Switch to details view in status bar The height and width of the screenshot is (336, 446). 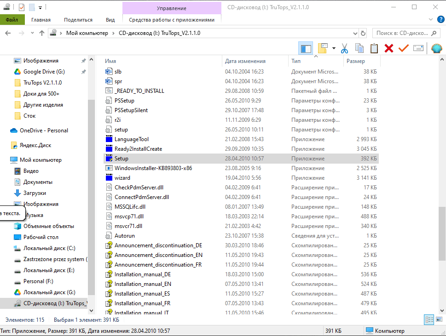[x=429, y=320]
